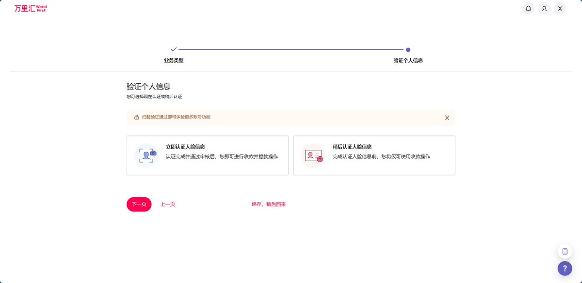The height and width of the screenshot is (283, 582).
Task: Click the 下一页 button
Action: 139,204
